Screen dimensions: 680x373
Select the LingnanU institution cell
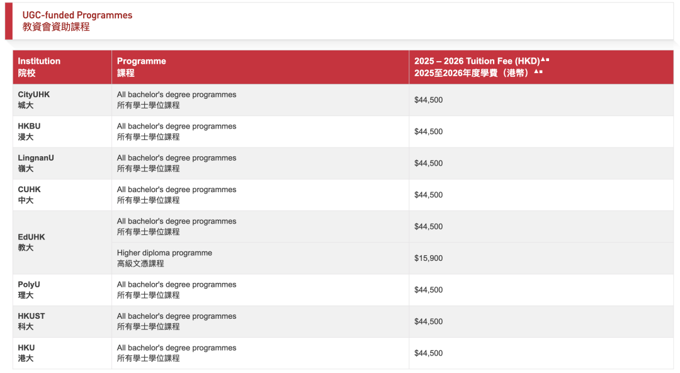point(62,163)
